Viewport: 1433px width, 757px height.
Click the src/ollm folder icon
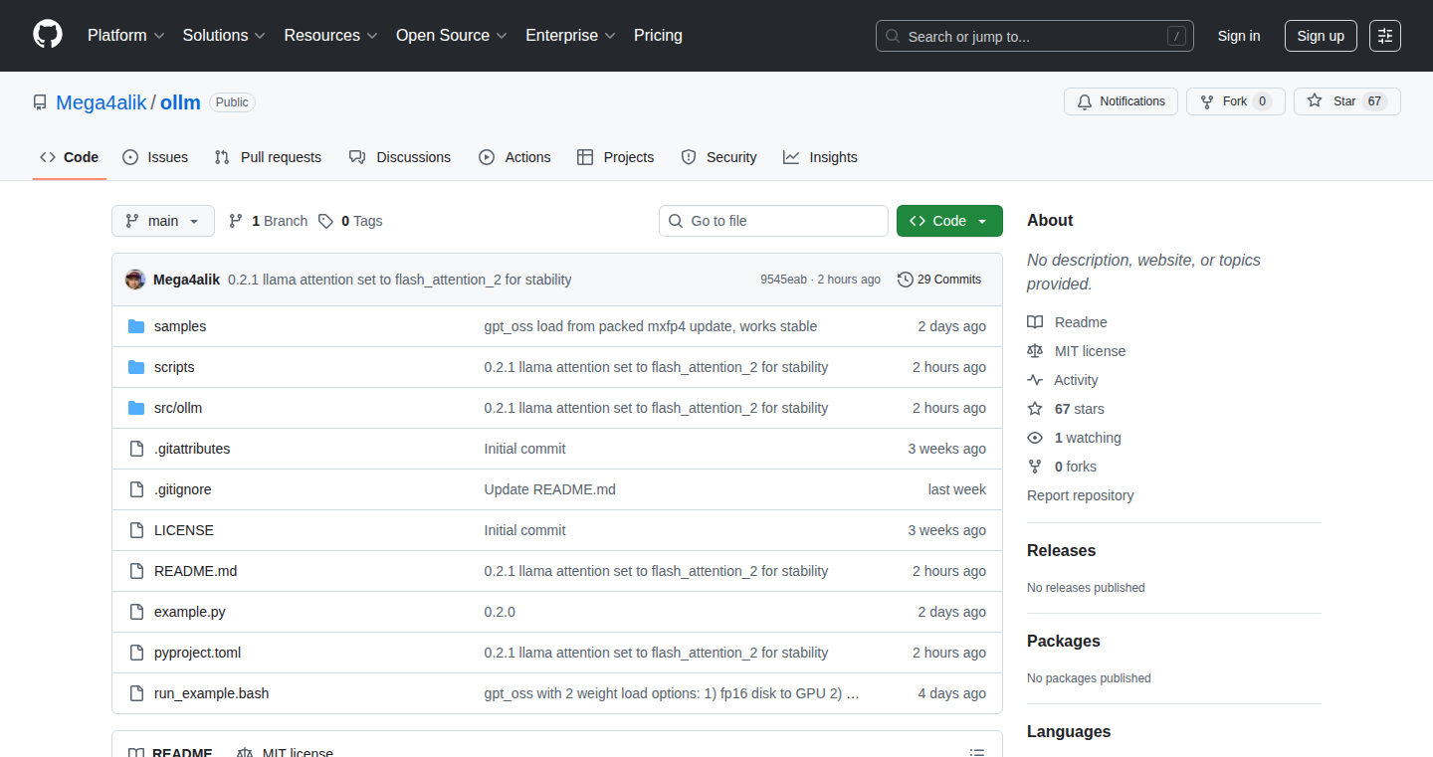pyautogui.click(x=136, y=408)
